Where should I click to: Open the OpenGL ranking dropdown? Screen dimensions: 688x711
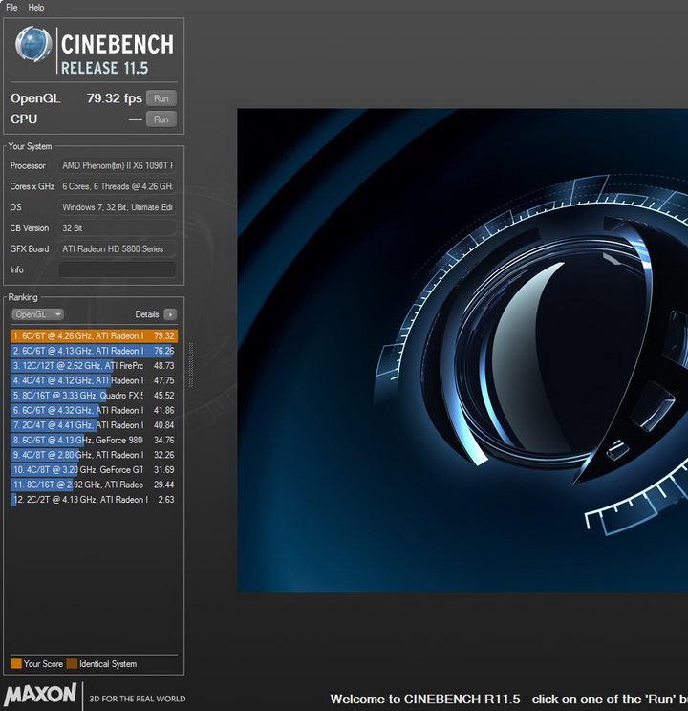point(37,314)
